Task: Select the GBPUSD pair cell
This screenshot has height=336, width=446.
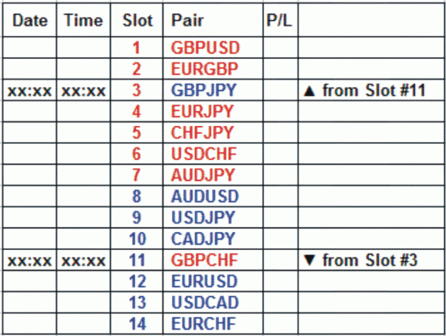Action: tap(213, 48)
